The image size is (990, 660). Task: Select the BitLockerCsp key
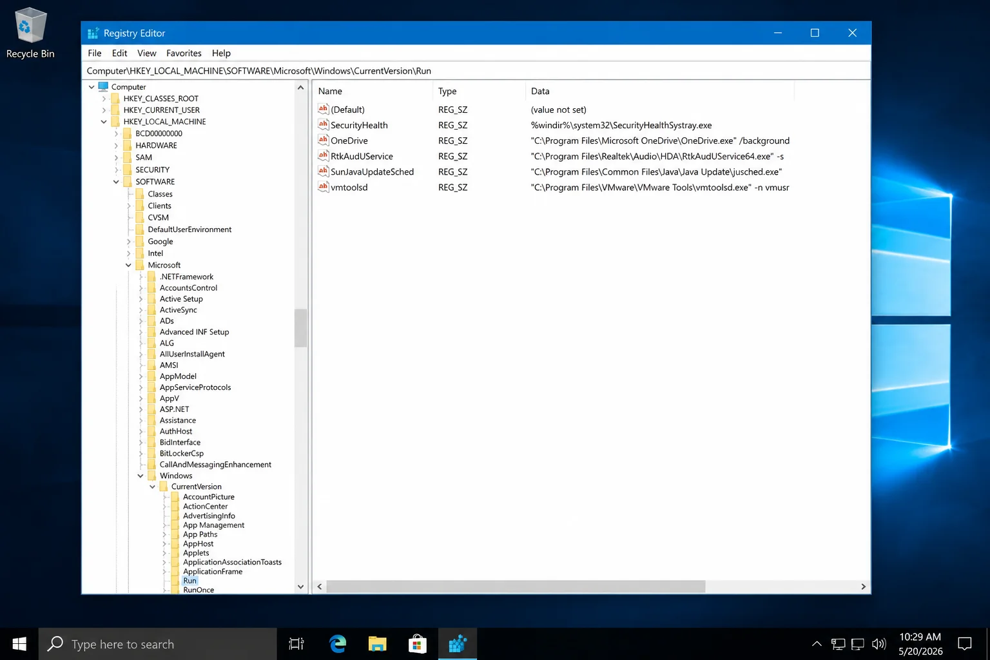[181, 454]
